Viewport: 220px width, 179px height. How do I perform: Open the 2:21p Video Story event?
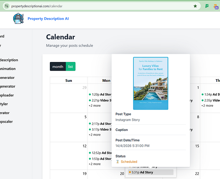pyautogui.click(x=100, y=101)
